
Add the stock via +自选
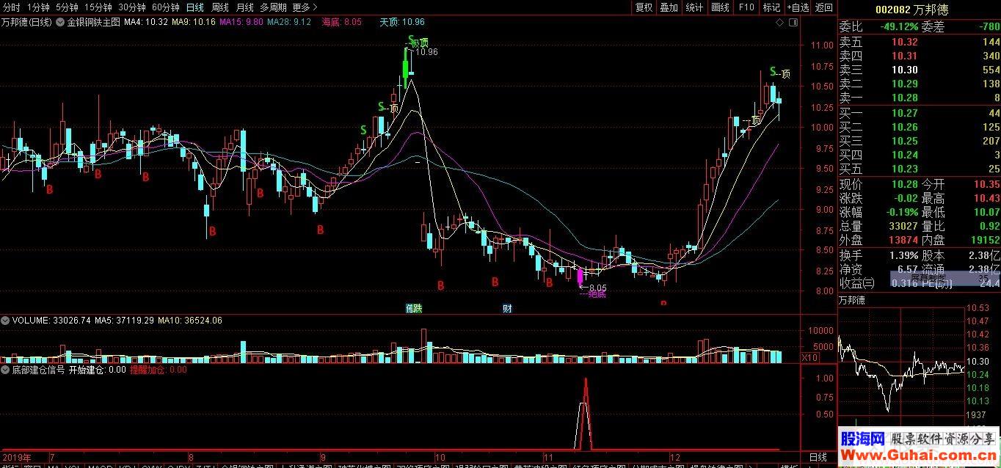798,7
